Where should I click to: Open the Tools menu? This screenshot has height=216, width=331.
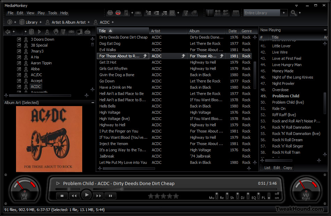click(53, 13)
